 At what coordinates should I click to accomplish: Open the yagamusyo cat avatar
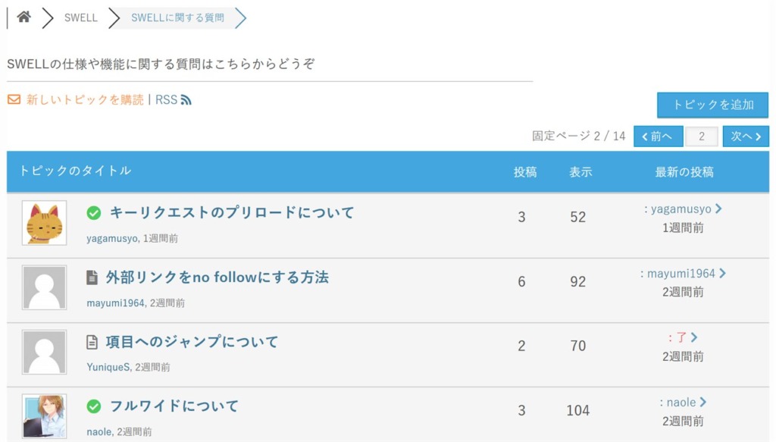pos(45,223)
